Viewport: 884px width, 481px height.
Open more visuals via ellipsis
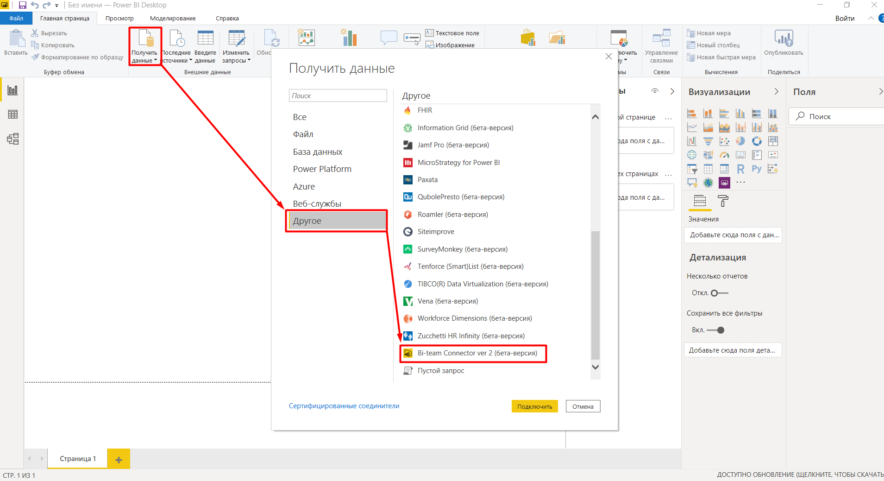740,182
